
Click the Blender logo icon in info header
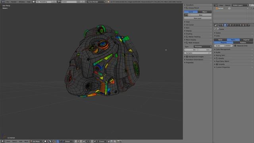tap(108, 2)
